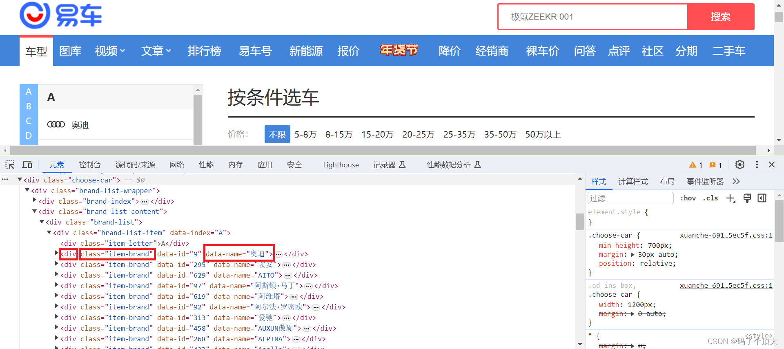This screenshot has width=784, height=349.
Task: Focus the site search input field
Action: (593, 17)
